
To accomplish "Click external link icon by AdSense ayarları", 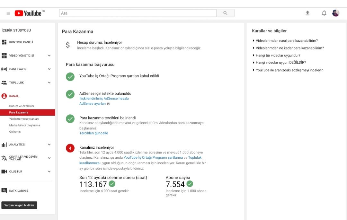I will [108, 104].
